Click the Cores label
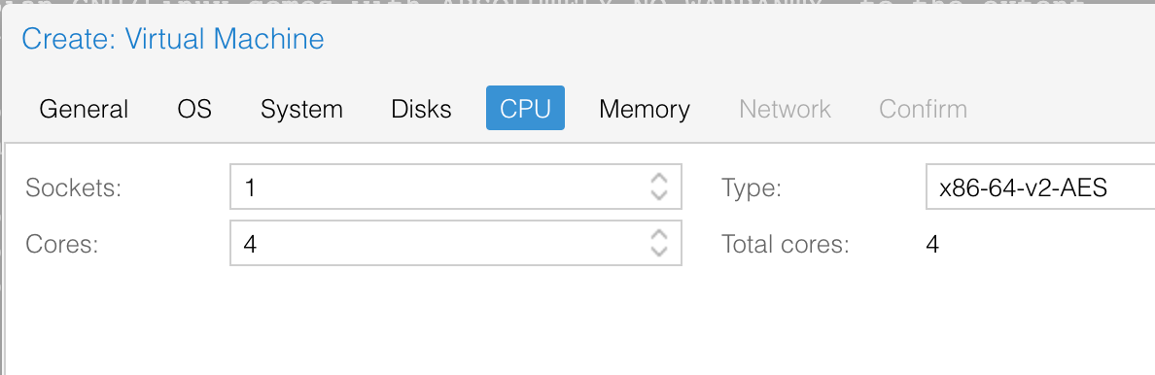The width and height of the screenshot is (1155, 375). point(62,244)
